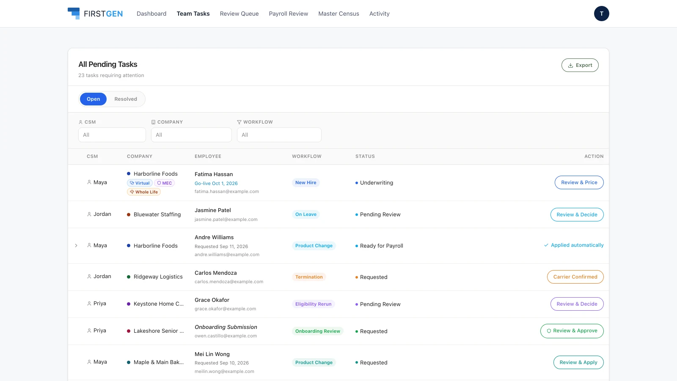Click the Company filter building icon
Screen dimensions: 677x381
click(153, 122)
